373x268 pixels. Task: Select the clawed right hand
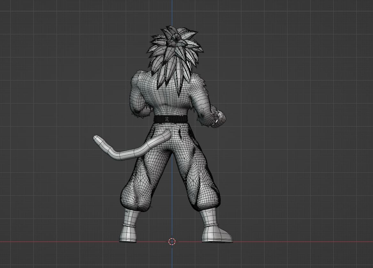point(218,119)
